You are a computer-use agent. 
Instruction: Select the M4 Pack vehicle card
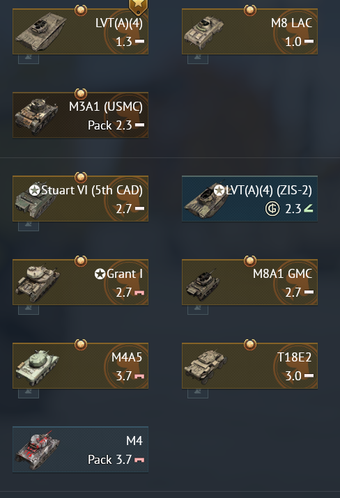pos(80,449)
